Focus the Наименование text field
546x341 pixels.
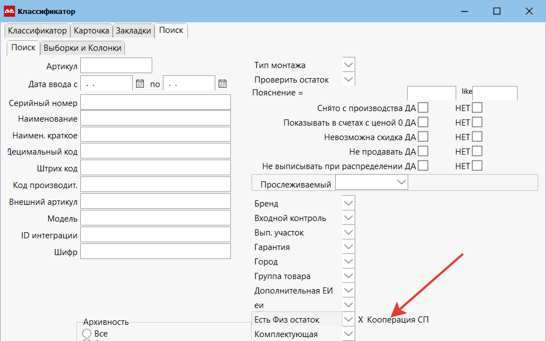click(x=156, y=118)
